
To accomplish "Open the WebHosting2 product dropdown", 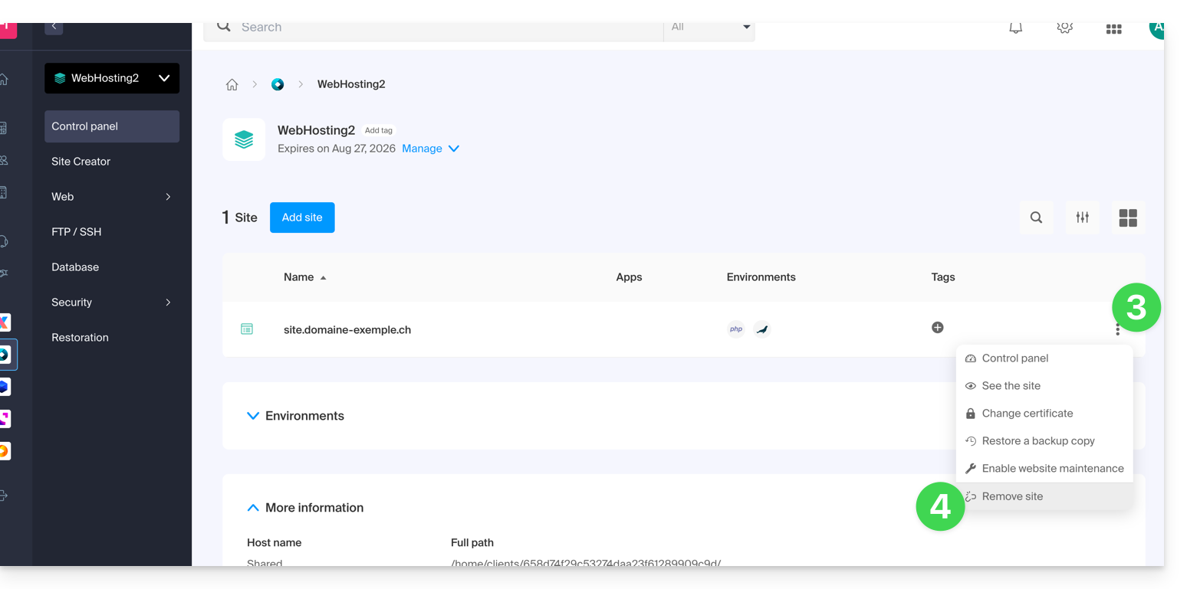I will point(112,78).
